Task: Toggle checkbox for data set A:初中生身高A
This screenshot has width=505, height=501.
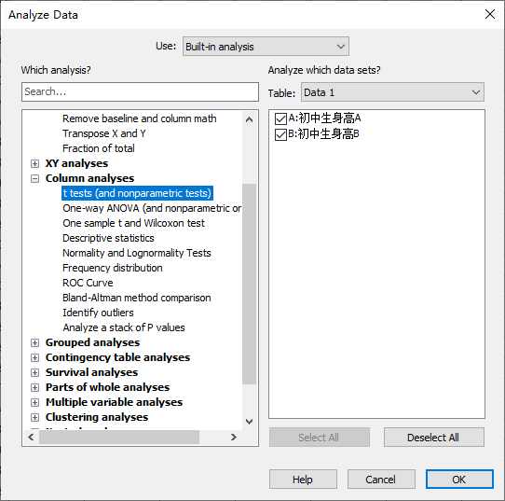Action: coord(280,118)
